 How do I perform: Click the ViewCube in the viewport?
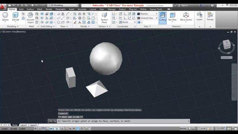(227, 44)
